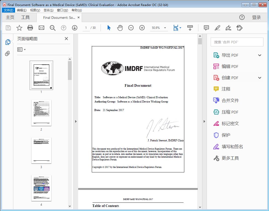
Task: Open the 视图 menu
Action: pyautogui.click(x=35, y=10)
